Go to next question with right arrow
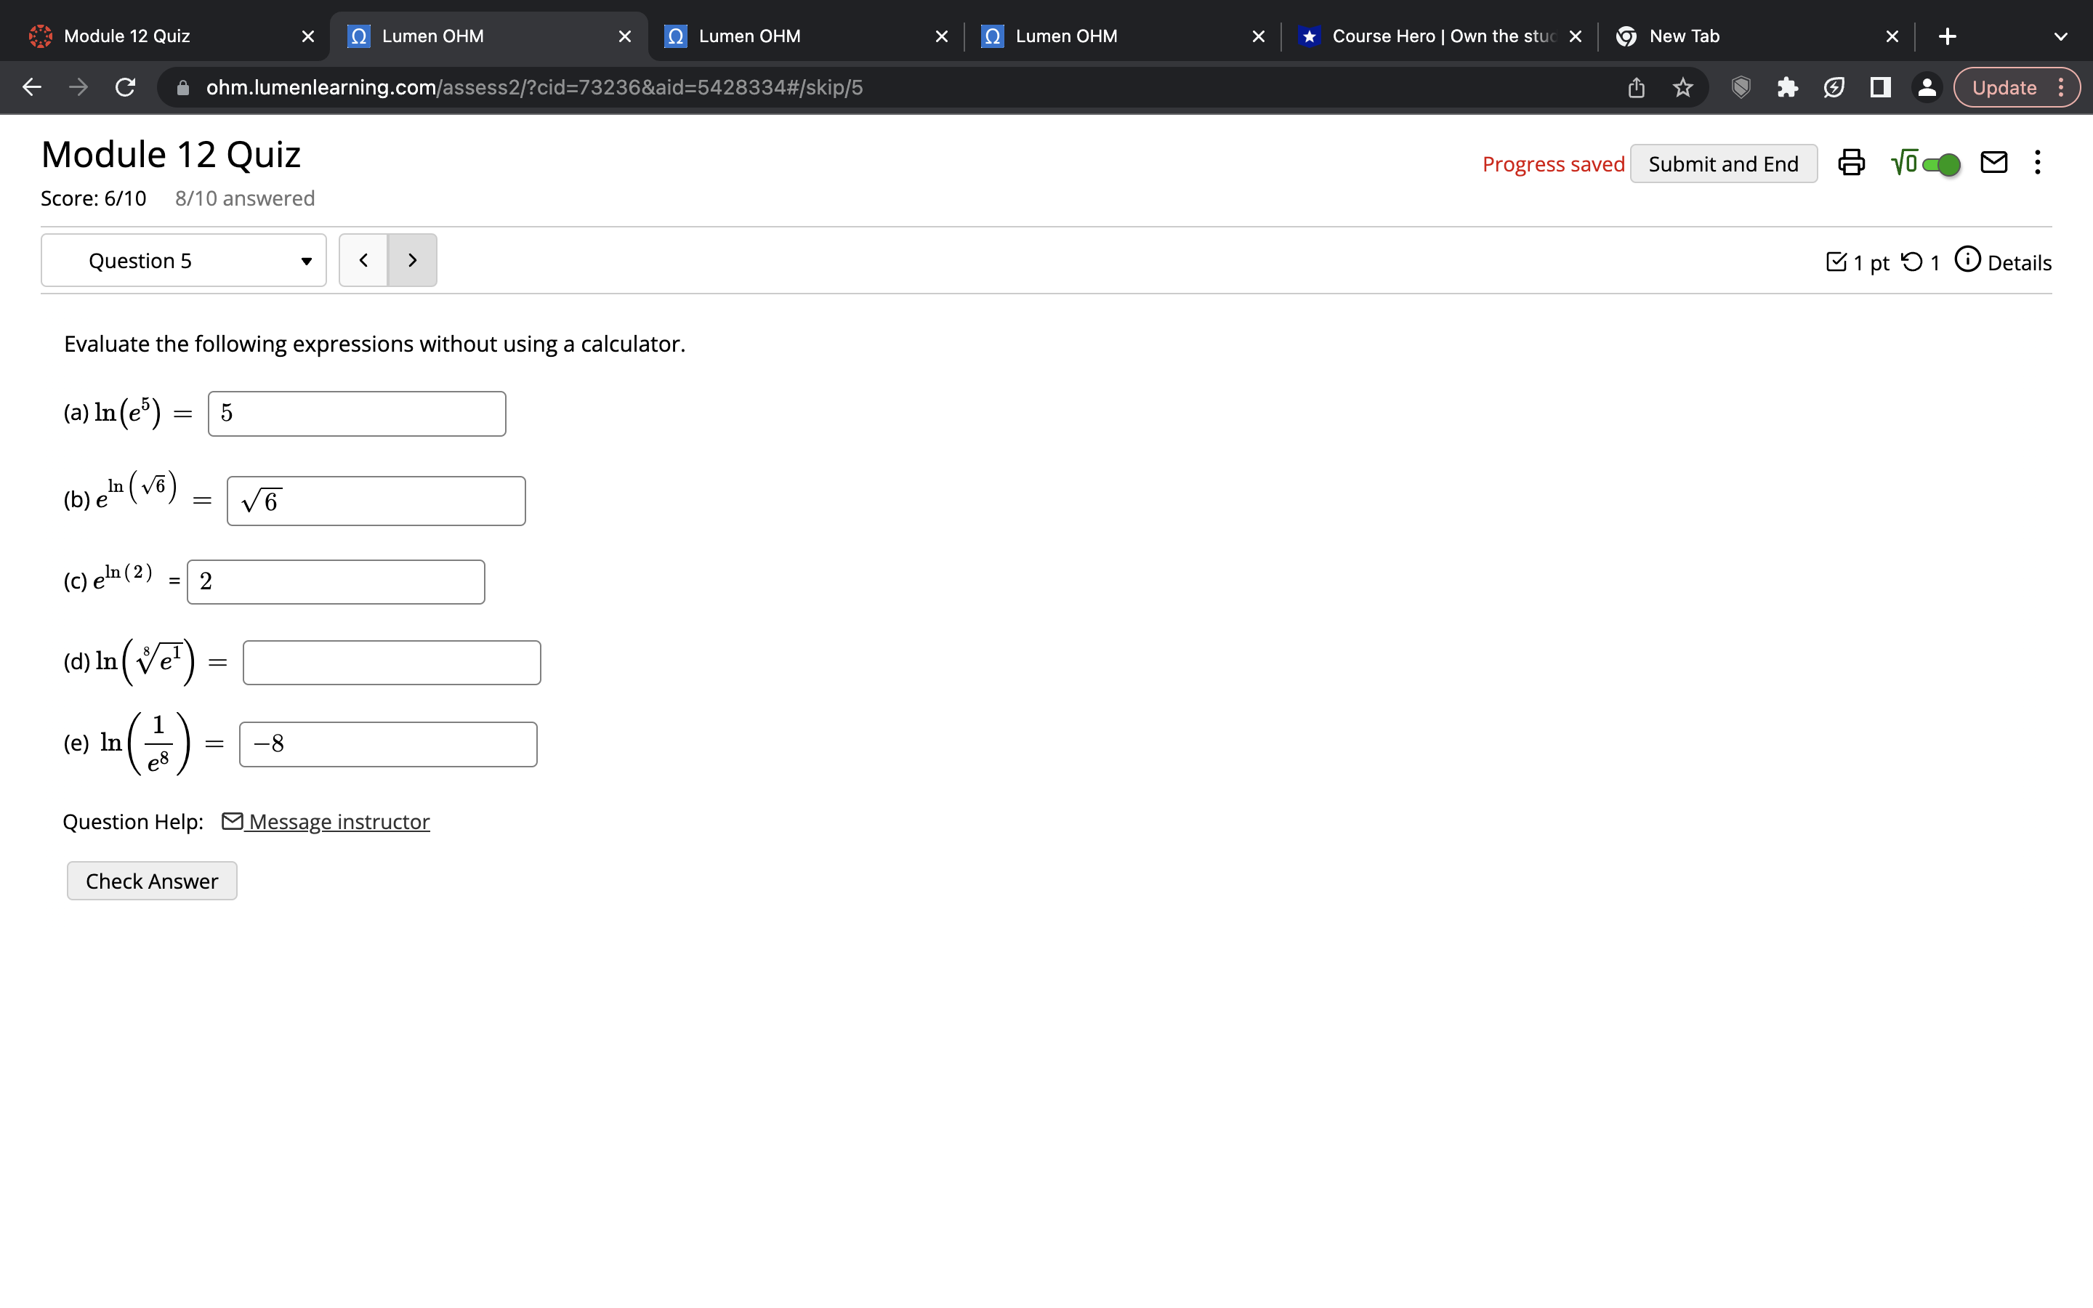This screenshot has width=2093, height=1308. (x=413, y=260)
